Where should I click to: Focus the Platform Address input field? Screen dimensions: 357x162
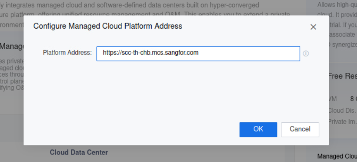198,54
